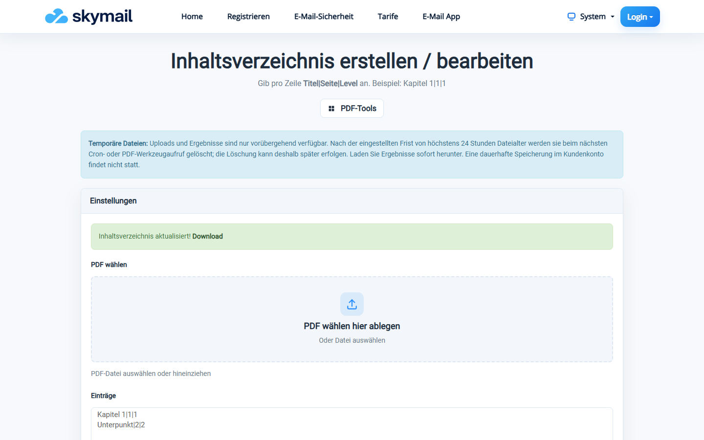
Task: Click the 'Temporäre Dateien:' notice text
Action: click(118, 143)
